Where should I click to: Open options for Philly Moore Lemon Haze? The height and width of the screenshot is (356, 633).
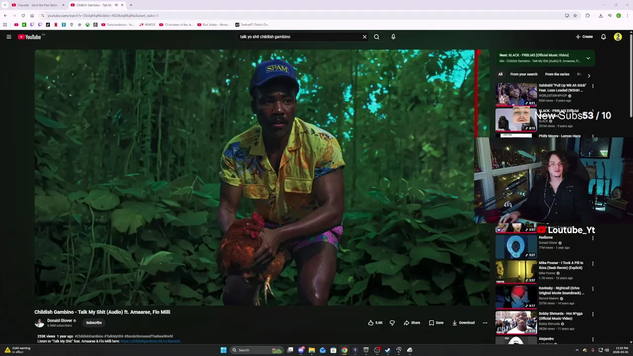click(x=593, y=136)
